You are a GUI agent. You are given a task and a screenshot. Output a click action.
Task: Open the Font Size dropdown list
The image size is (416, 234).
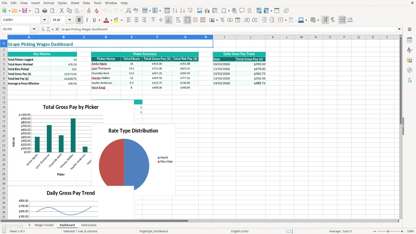click(x=69, y=20)
